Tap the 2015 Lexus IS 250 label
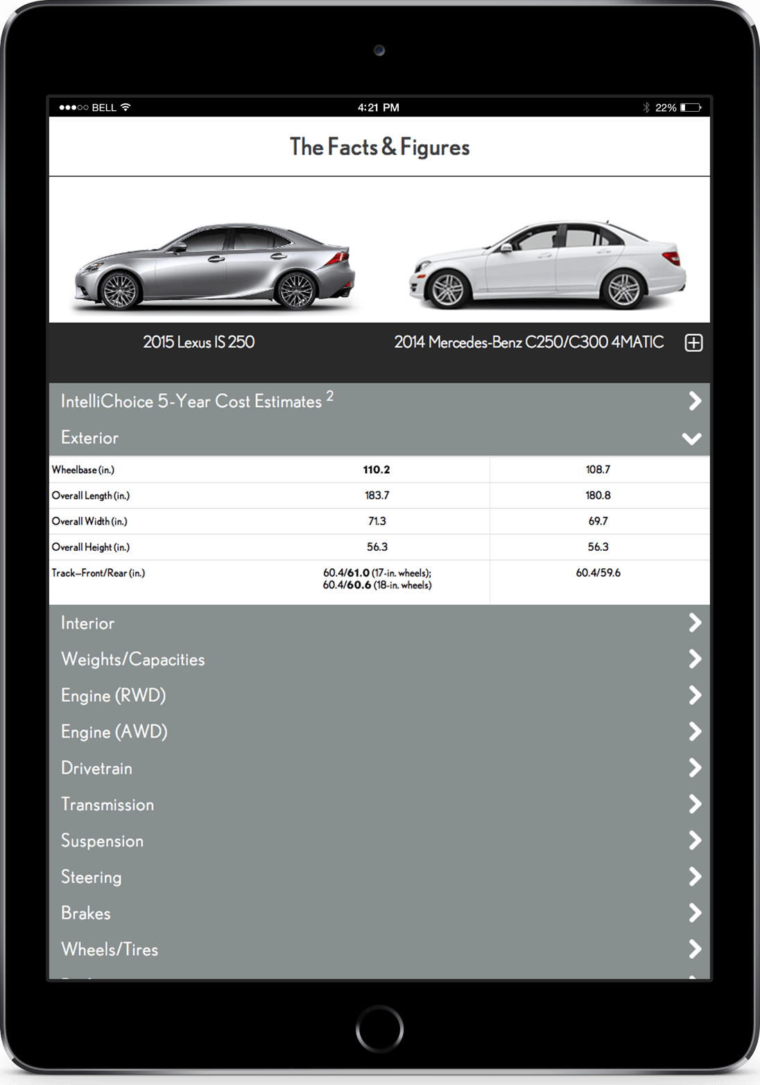This screenshot has height=1085, width=760. tap(199, 342)
